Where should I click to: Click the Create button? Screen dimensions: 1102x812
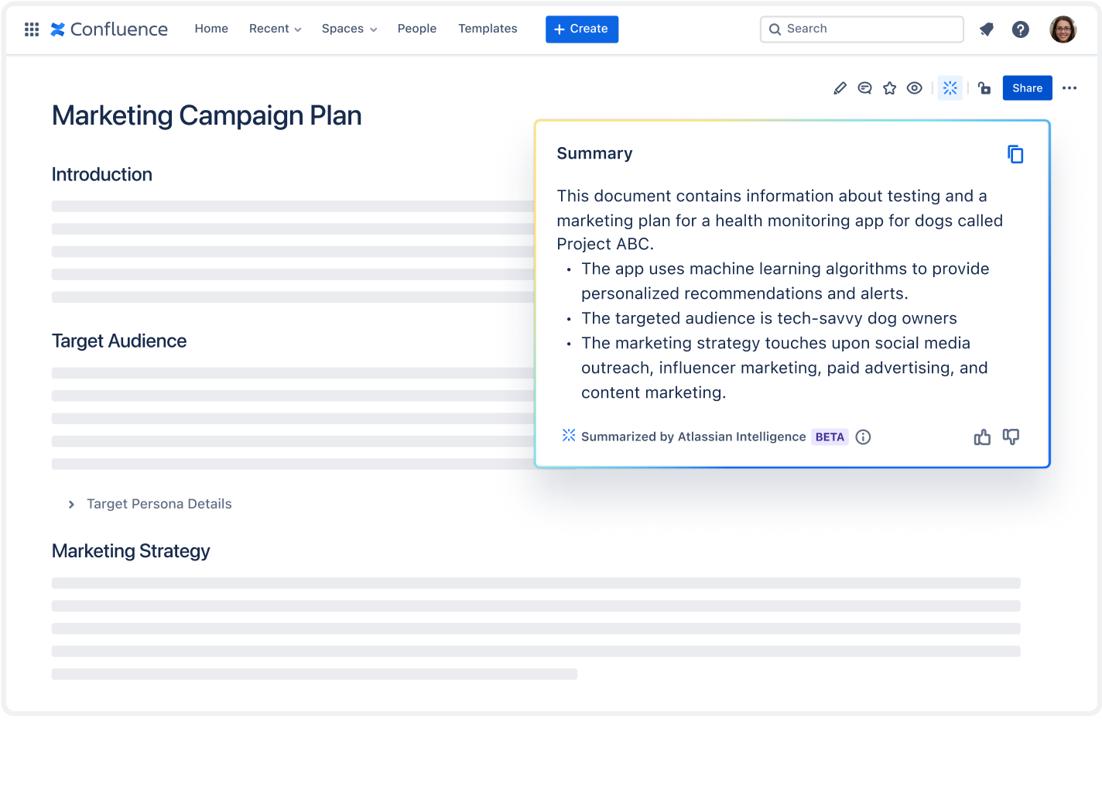click(581, 29)
